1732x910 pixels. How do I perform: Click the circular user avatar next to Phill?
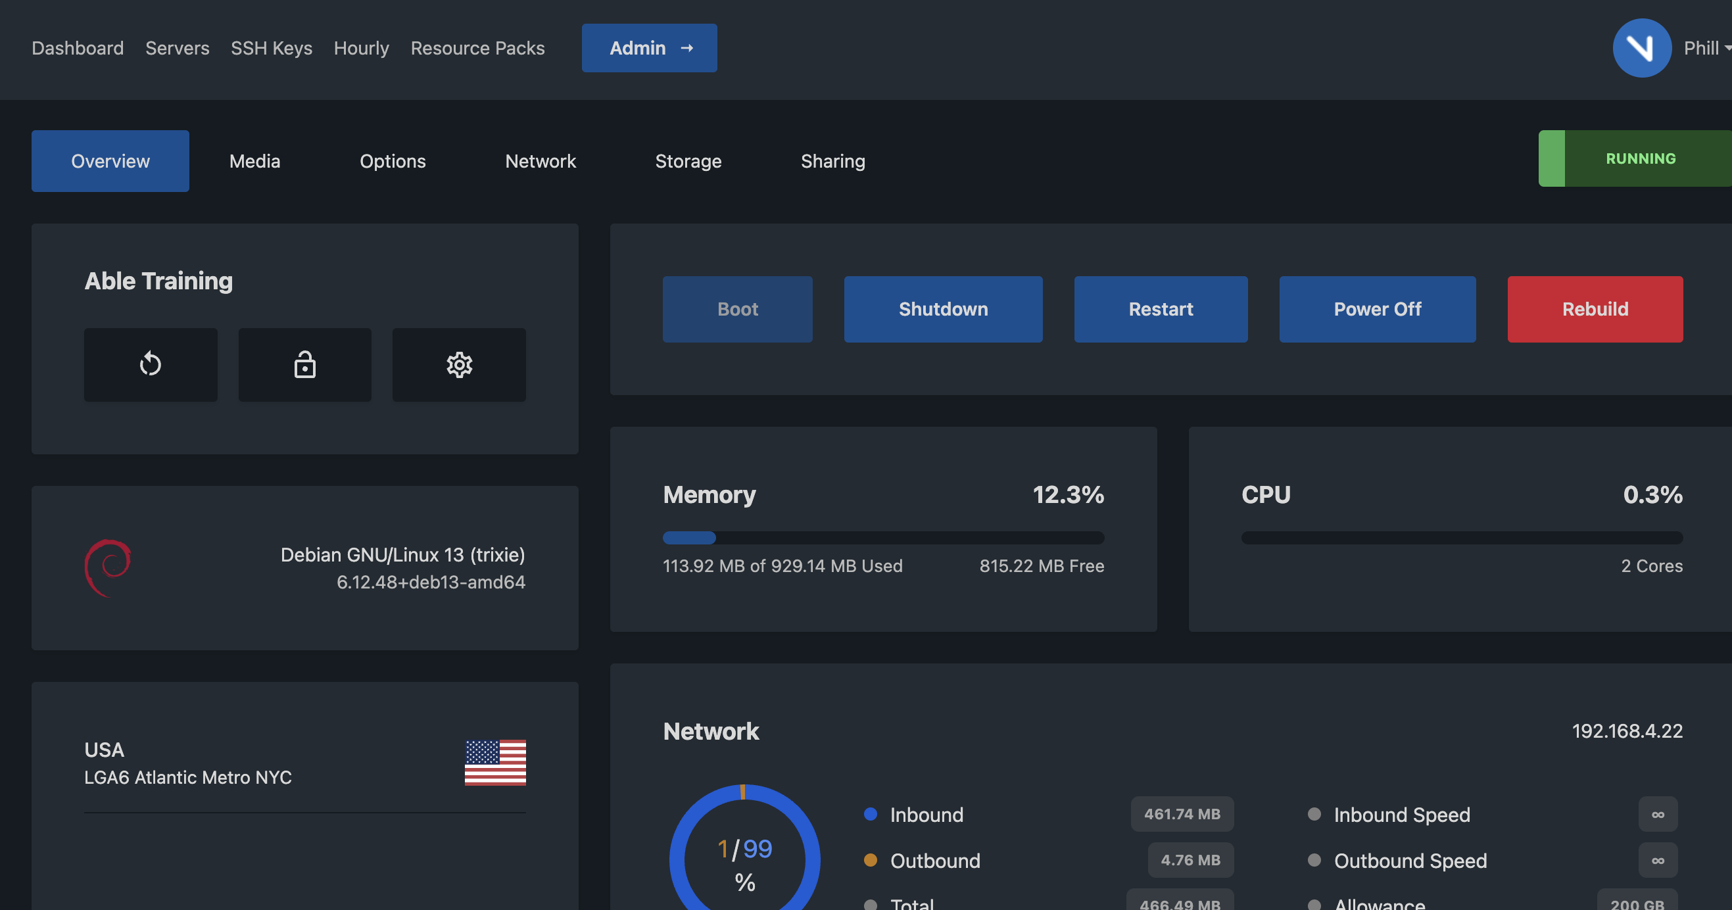click(1642, 48)
